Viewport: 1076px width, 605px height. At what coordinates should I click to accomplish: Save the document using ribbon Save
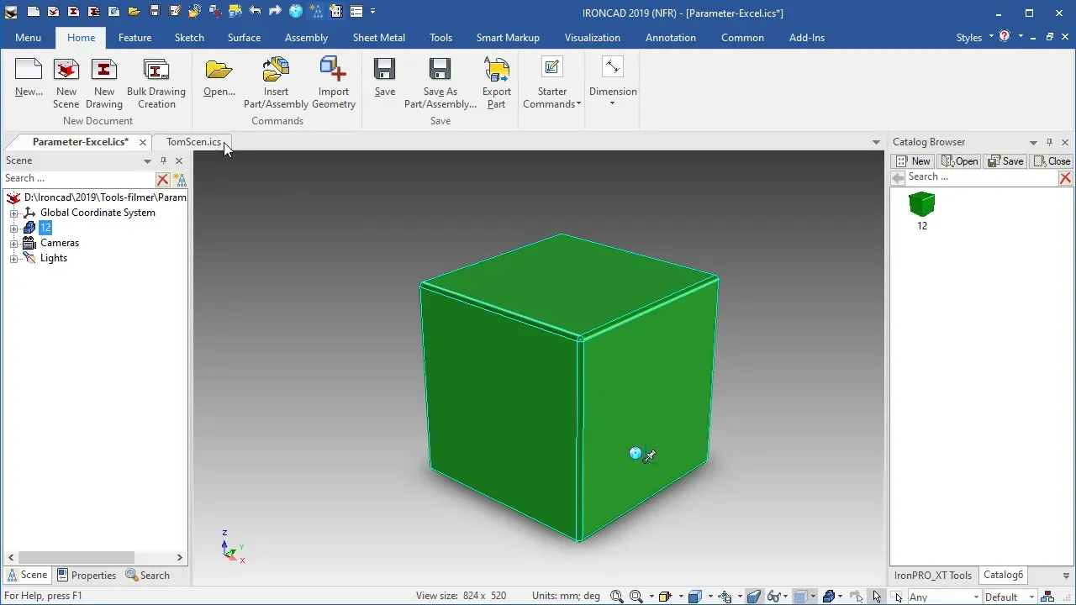point(385,78)
